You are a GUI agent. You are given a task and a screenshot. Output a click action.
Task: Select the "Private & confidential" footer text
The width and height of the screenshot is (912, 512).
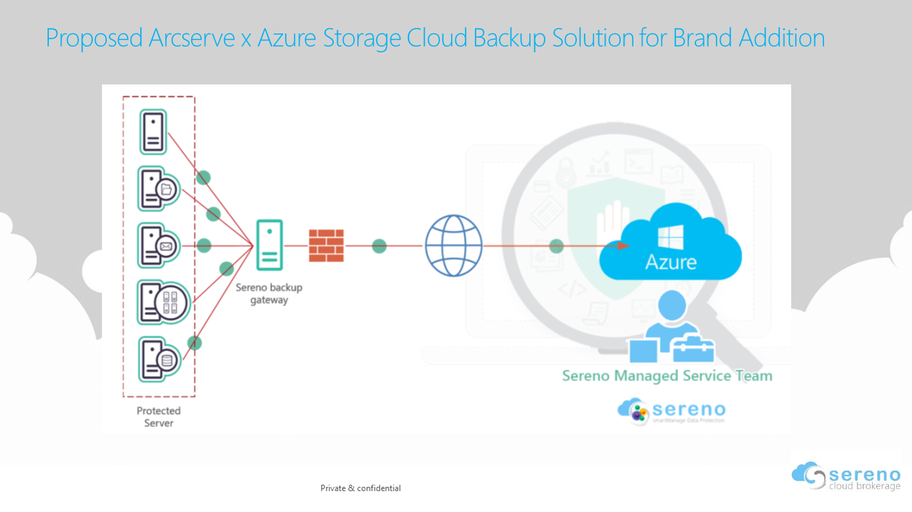click(360, 488)
